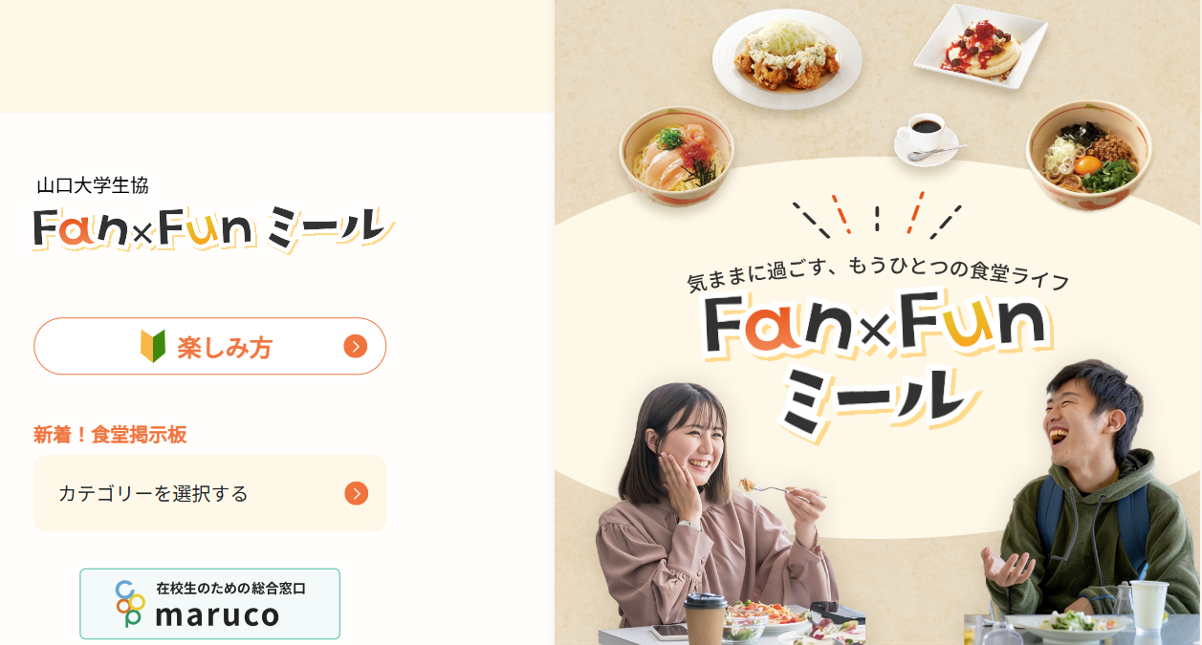Expand the カテゴリーを選択する dropdown
1202x645 pixels.
(210, 493)
